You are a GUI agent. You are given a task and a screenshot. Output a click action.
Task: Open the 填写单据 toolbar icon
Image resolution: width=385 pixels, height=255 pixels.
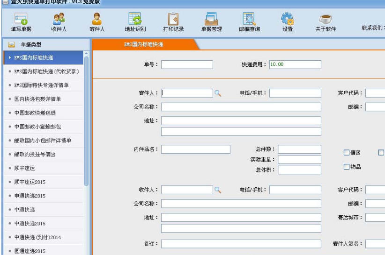pos(21,22)
